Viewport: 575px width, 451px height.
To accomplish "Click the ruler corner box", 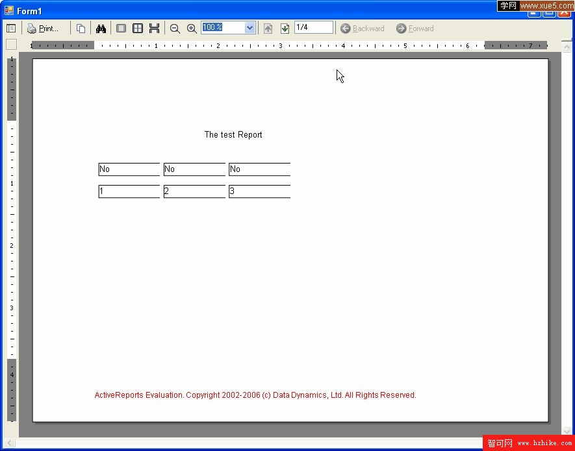I will pos(11,45).
